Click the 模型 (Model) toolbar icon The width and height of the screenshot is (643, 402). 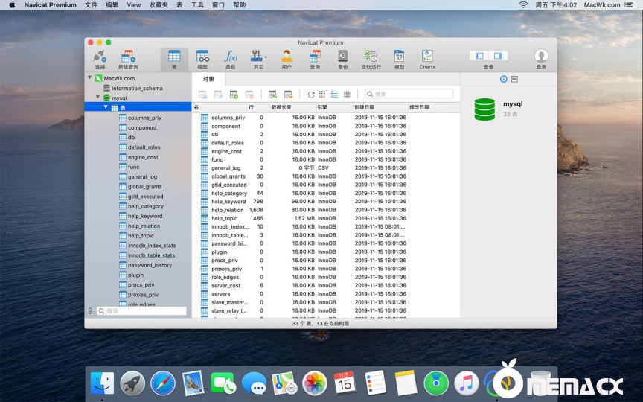pos(399,57)
